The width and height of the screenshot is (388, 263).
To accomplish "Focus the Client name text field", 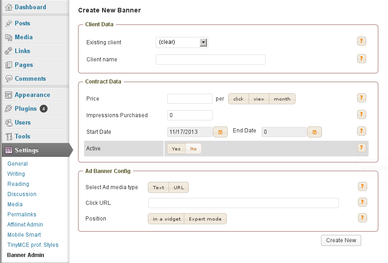I will [x=211, y=60].
